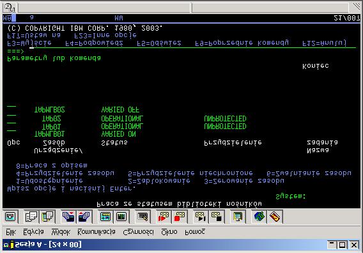Click UNPROTECTED in the TAP02 row
The height and width of the screenshot is (253, 363).
[x=225, y=119]
